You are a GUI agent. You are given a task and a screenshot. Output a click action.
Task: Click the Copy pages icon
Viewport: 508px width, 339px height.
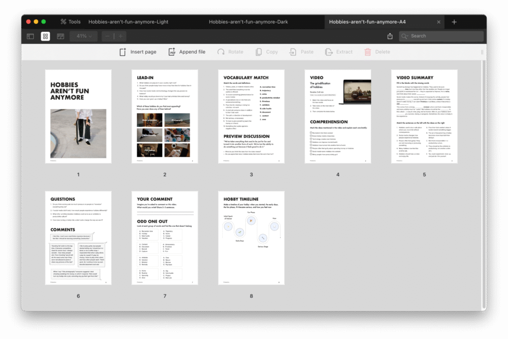click(258, 52)
